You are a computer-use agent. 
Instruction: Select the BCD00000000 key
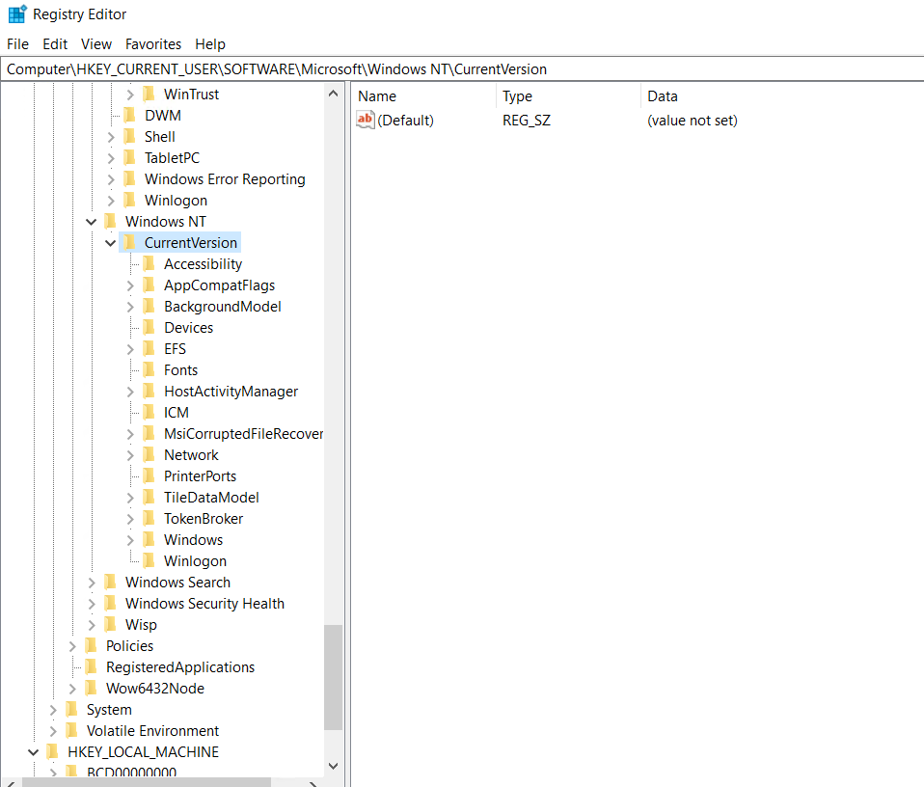point(131,772)
